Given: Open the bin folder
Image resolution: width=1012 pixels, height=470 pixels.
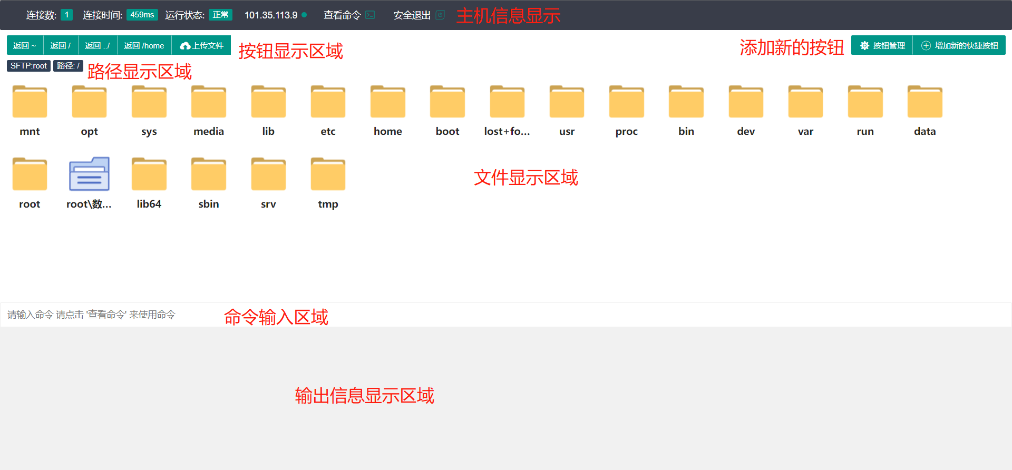Looking at the screenshot, I should point(686,102).
